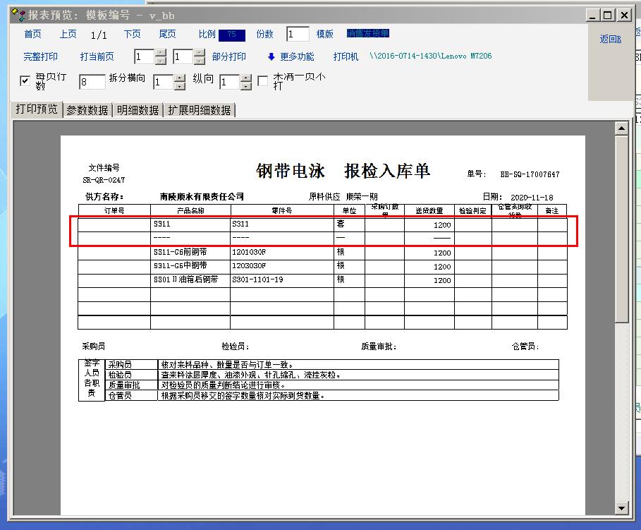Screen dimensions: 641x530
Task: Click the 份数 copies input field
Action: (298, 34)
